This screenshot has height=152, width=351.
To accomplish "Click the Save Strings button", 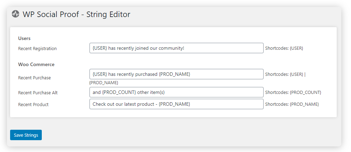I will (x=26, y=135).
